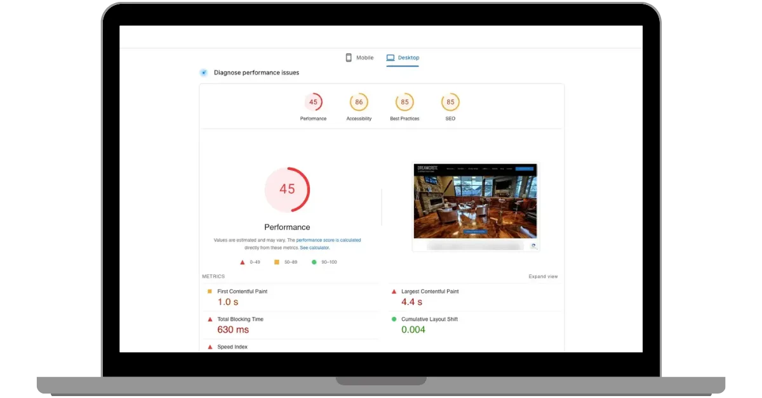
Task: Click the Cumulative Layout Shift label
Action: tap(430, 319)
